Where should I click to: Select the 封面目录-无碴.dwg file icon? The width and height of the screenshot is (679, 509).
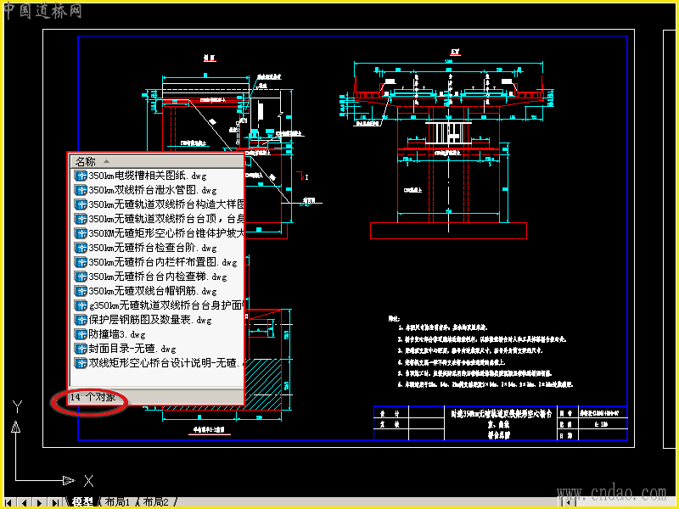coord(81,349)
